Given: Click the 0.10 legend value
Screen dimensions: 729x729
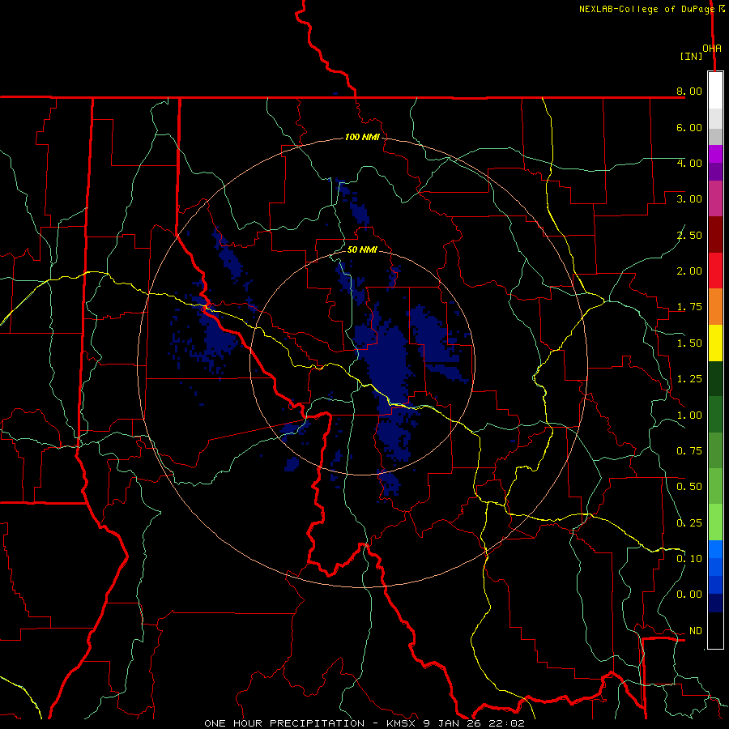Looking at the screenshot, I should pyautogui.click(x=689, y=559).
